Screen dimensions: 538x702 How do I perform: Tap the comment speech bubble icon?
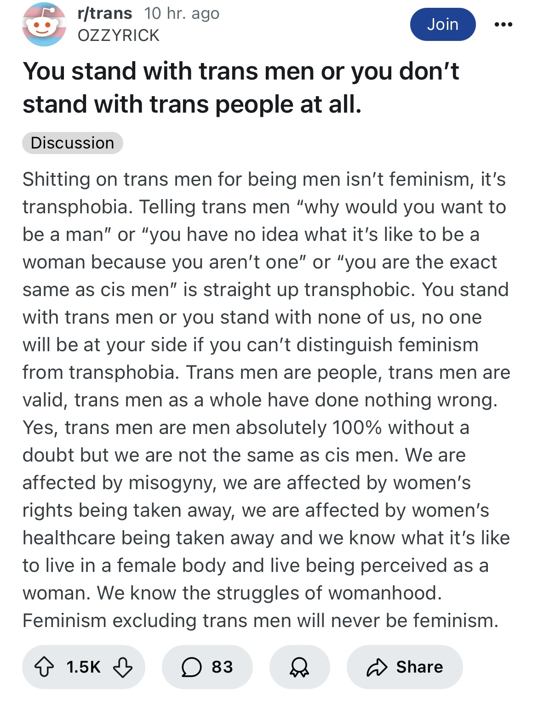[x=191, y=667]
